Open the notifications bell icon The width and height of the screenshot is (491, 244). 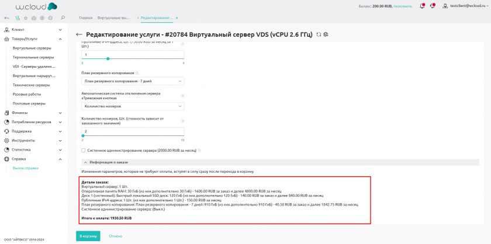pyautogui.click(x=423, y=6)
